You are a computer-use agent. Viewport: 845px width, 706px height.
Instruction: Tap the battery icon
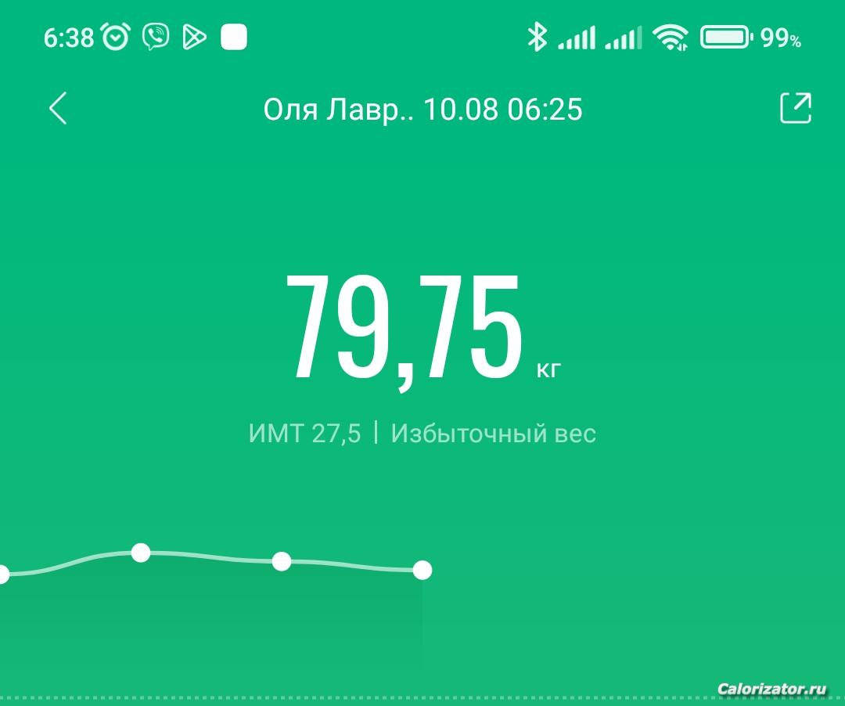point(726,38)
